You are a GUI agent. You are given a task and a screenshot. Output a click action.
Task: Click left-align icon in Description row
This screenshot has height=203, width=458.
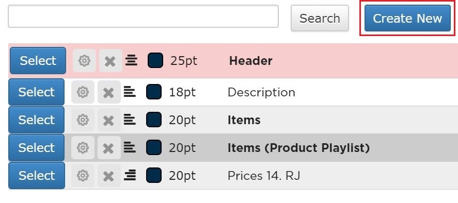[x=130, y=92]
